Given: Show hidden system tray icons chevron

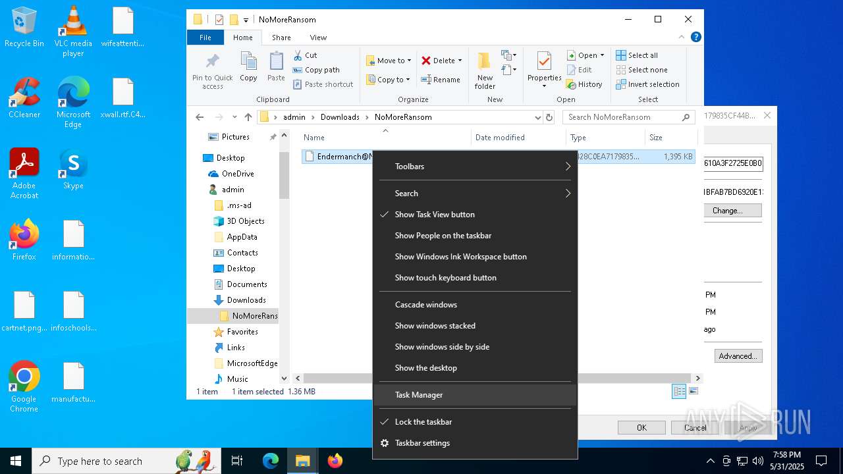Looking at the screenshot, I should [x=710, y=461].
